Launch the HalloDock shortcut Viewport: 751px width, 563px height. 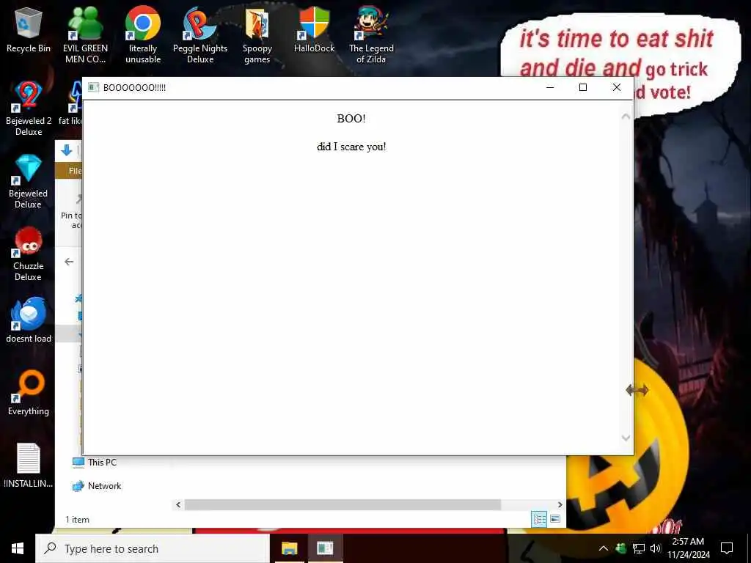[x=314, y=29]
